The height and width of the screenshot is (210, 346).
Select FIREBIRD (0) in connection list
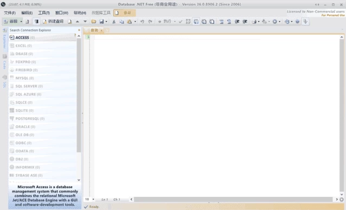point(42,70)
